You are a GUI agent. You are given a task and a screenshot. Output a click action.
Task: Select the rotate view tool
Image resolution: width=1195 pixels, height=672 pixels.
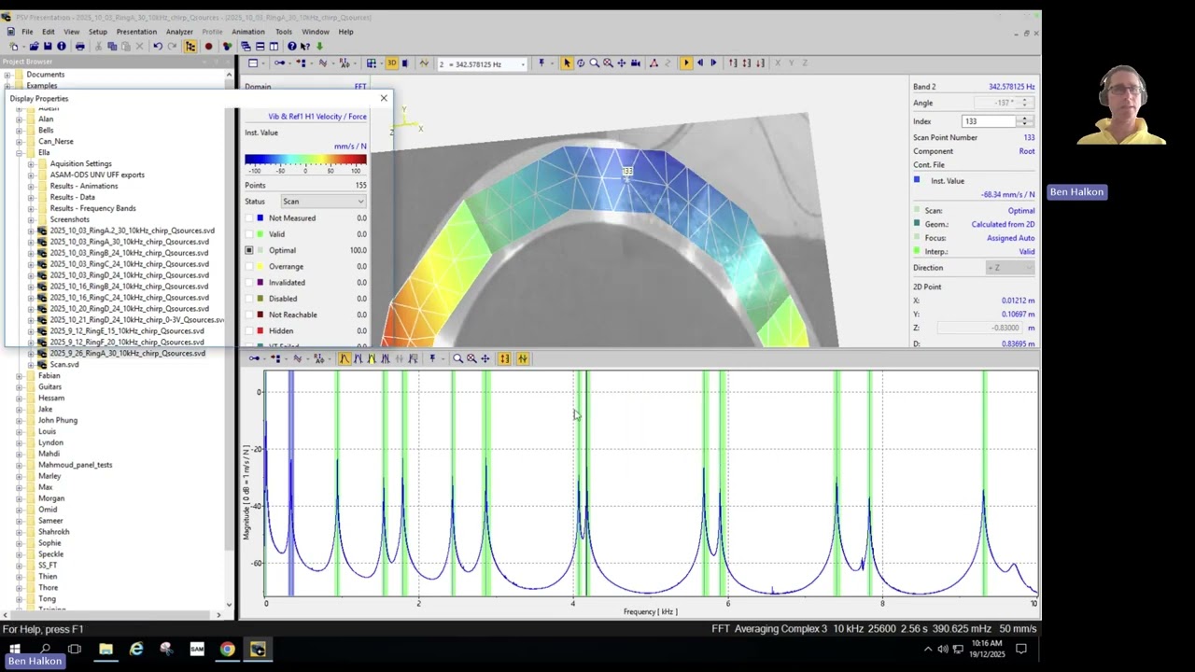pyautogui.click(x=581, y=63)
